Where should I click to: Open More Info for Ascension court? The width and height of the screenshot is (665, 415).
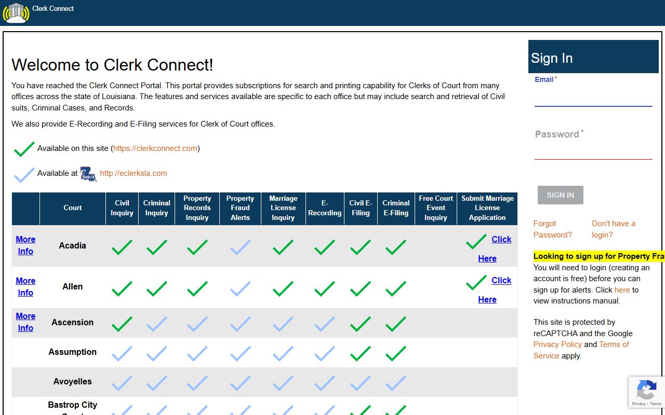(25, 322)
